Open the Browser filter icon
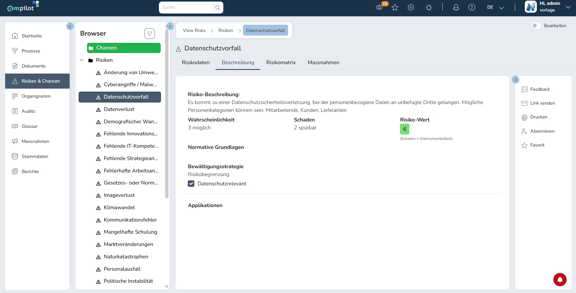This screenshot has width=576, height=293. (150, 33)
